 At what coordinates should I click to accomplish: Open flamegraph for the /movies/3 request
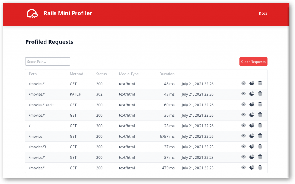point(251,146)
